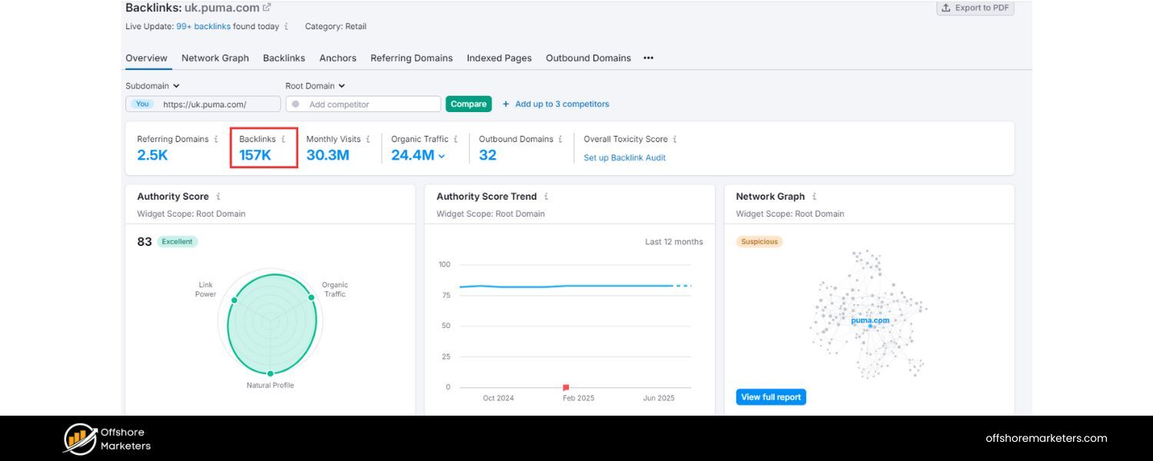Viewport: 1153px width, 461px height.
Task: Click the info icon next to Authority Score Trend
Action: click(547, 197)
